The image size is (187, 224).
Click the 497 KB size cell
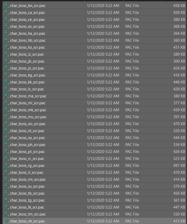point(179,165)
